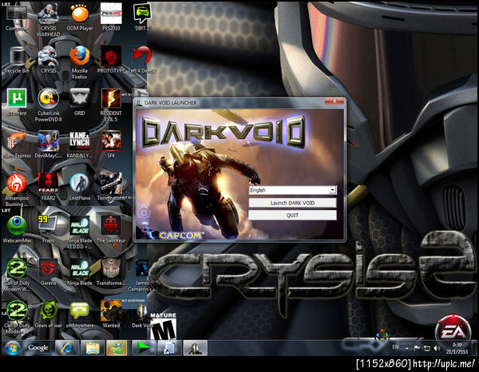Select Call of Duty icon beside Garena

tap(17, 275)
